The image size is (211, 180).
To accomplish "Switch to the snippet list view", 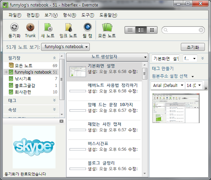I will [x=141, y=30].
